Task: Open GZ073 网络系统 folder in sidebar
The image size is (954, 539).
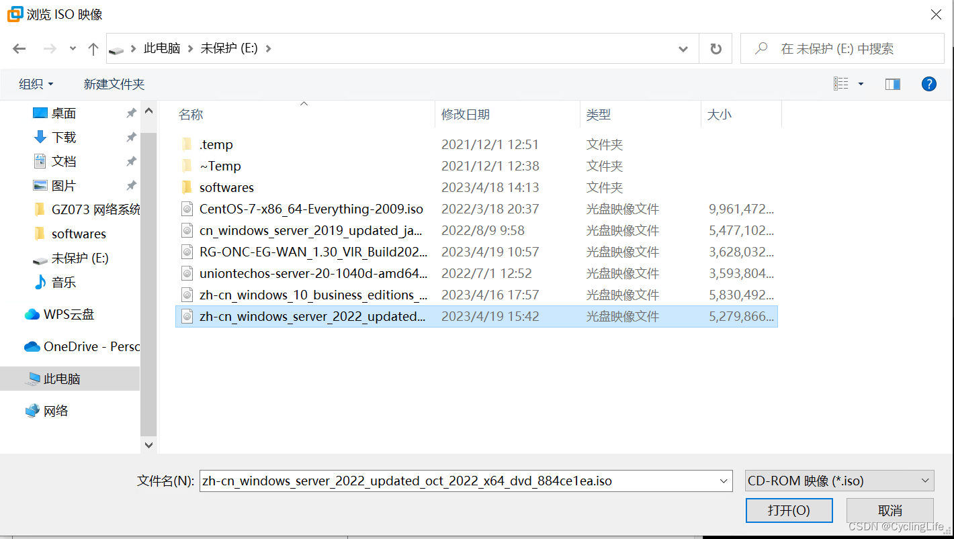Action: pyautogui.click(x=86, y=210)
